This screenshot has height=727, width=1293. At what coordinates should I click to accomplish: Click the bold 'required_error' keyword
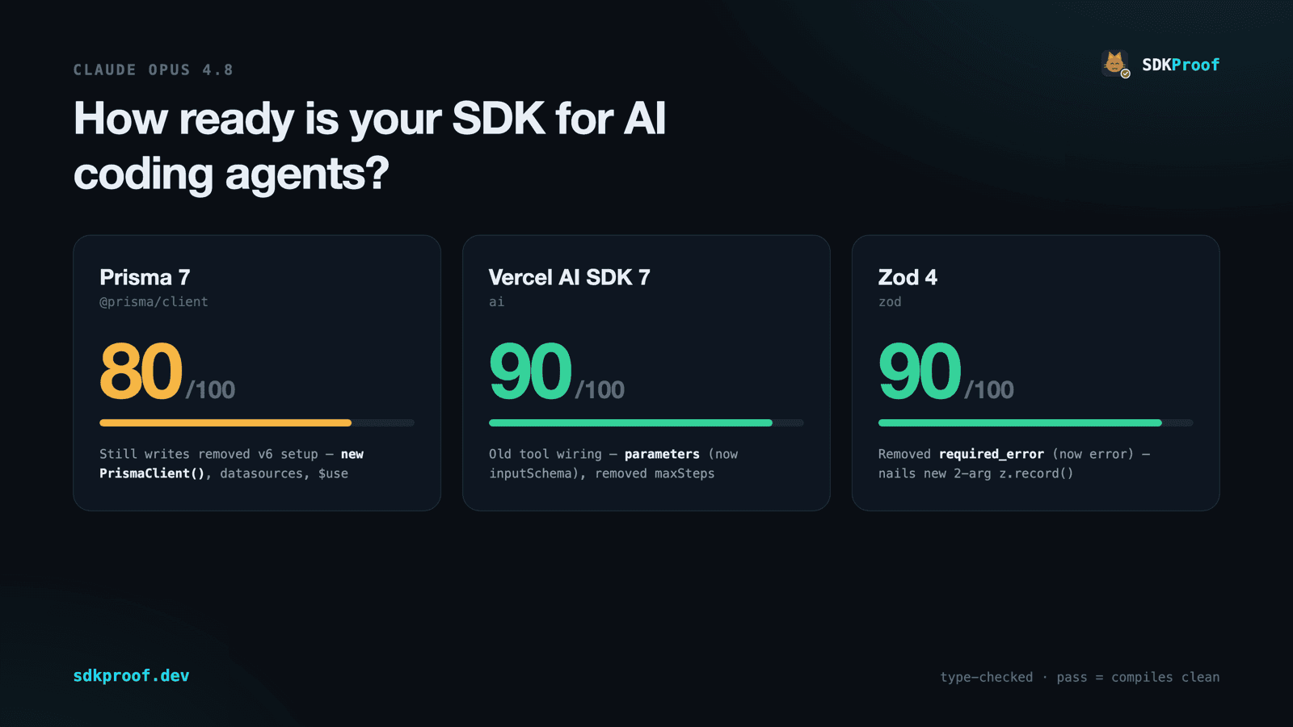991,454
